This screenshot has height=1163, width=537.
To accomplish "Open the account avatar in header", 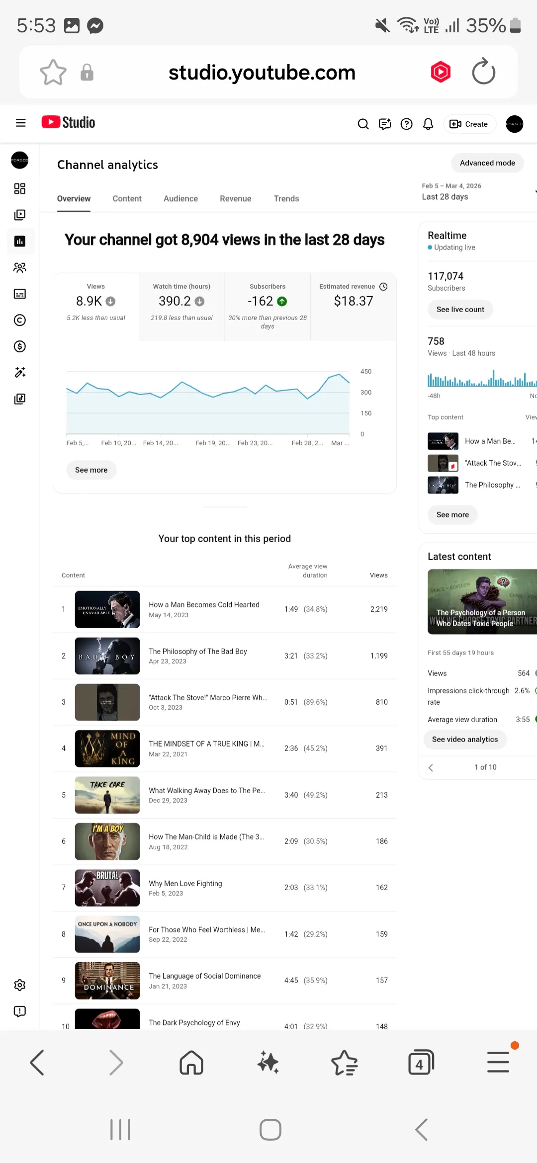I will point(515,124).
